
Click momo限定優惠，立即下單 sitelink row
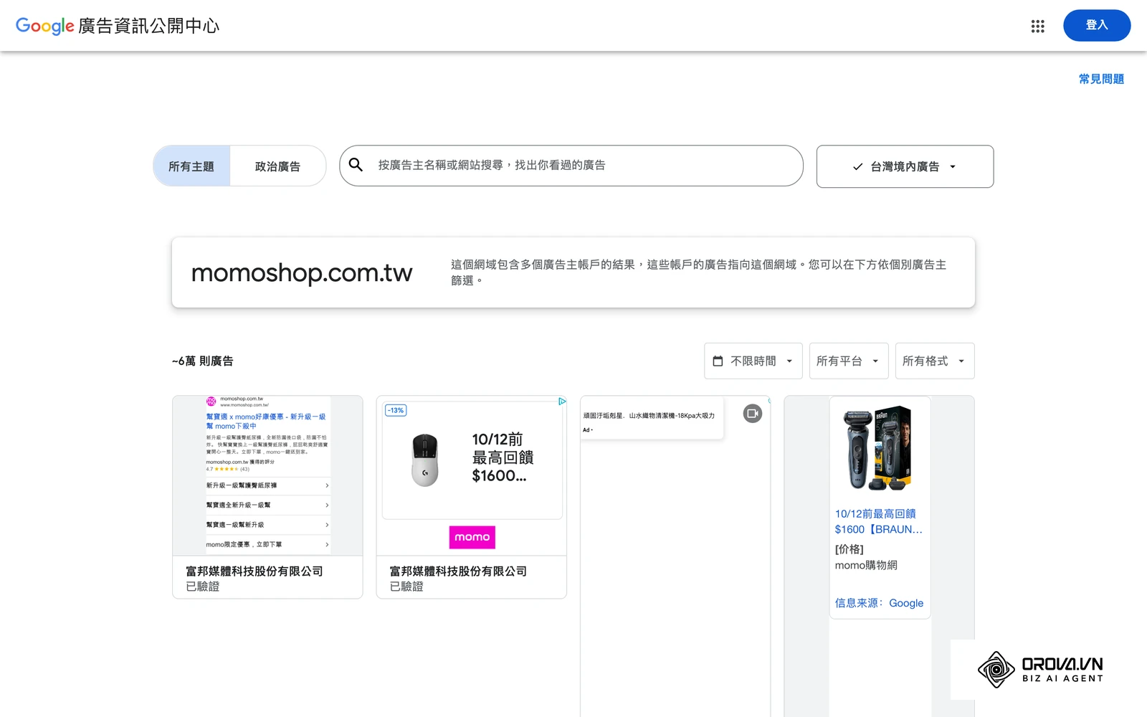click(x=267, y=544)
